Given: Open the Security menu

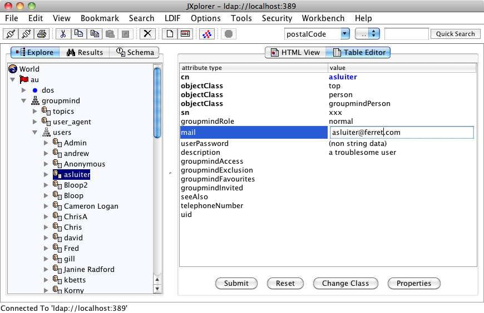Looking at the screenshot, I should (277, 18).
